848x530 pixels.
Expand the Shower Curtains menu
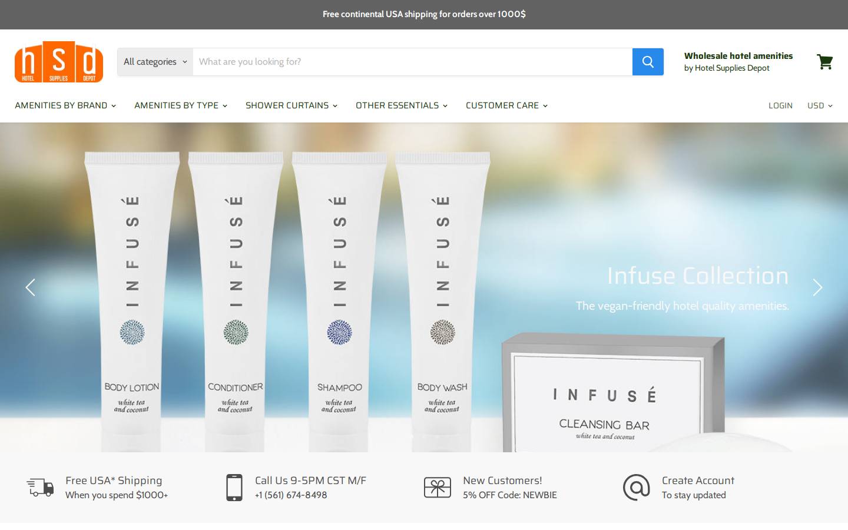291,105
